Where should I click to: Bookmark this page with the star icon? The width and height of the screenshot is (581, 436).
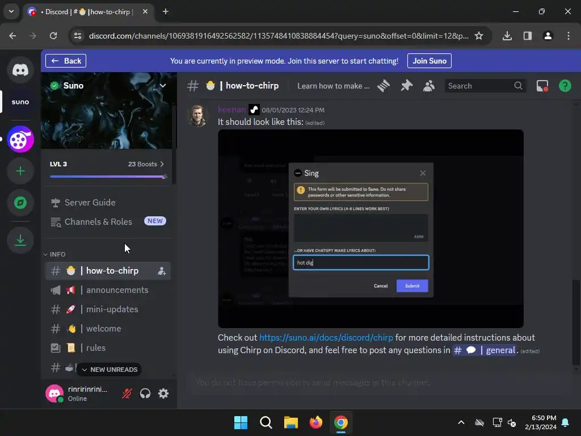click(479, 36)
